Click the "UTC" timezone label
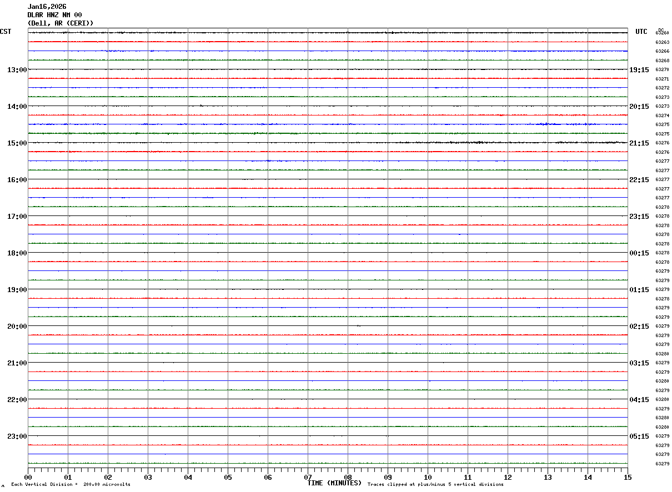The width and height of the screenshot is (672, 492). click(641, 32)
